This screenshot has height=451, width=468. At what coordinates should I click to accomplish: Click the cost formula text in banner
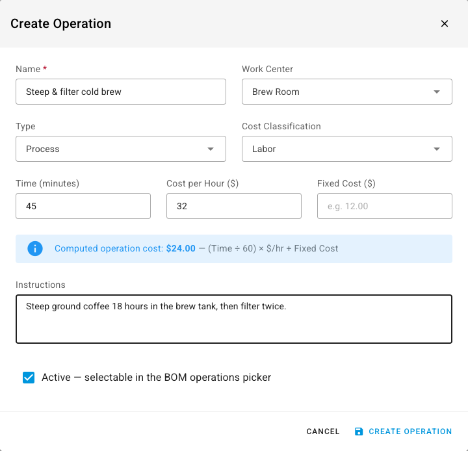pos(273,248)
